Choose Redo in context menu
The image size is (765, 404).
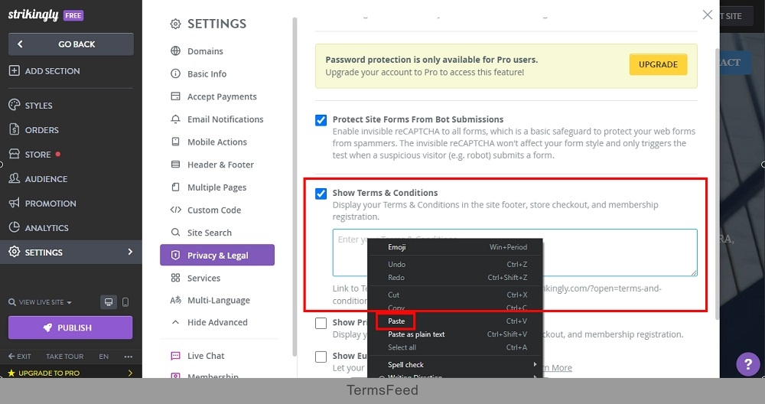click(x=454, y=278)
